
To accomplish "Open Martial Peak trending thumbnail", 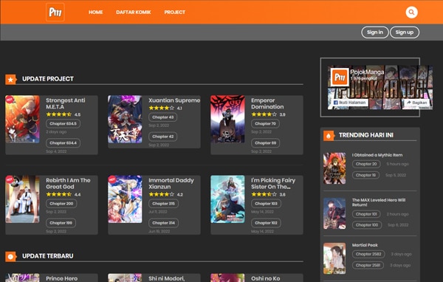I will pyautogui.click(x=334, y=258).
